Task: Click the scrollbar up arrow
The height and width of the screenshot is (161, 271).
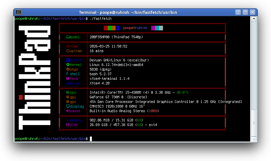Action: coord(254,19)
